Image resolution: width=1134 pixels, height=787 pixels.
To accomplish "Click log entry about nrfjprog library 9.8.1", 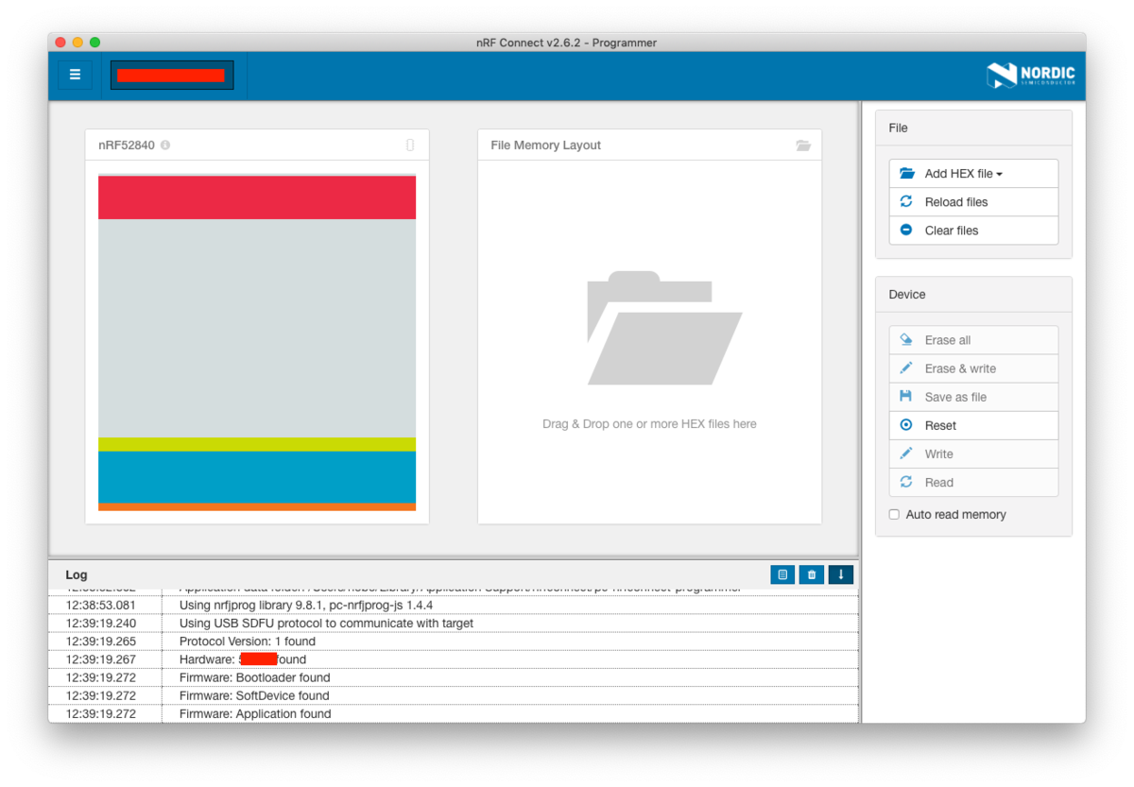I will pos(306,606).
